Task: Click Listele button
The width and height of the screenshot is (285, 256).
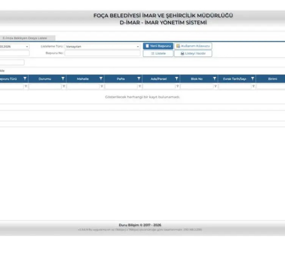Action: (158, 53)
